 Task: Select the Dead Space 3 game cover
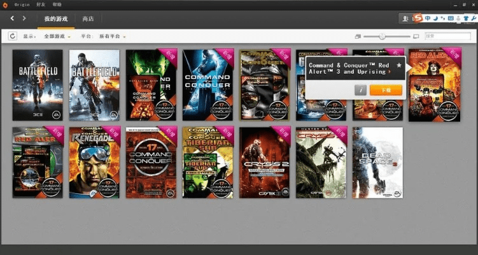click(377, 162)
